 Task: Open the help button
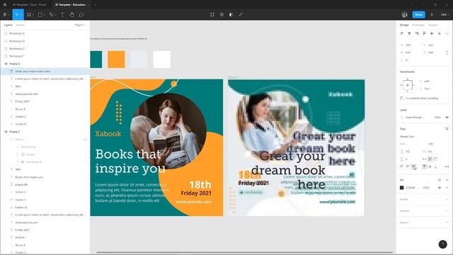click(442, 244)
